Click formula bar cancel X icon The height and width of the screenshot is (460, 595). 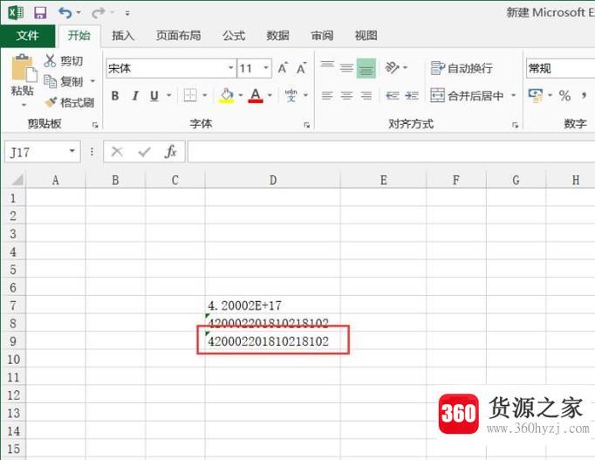117,152
